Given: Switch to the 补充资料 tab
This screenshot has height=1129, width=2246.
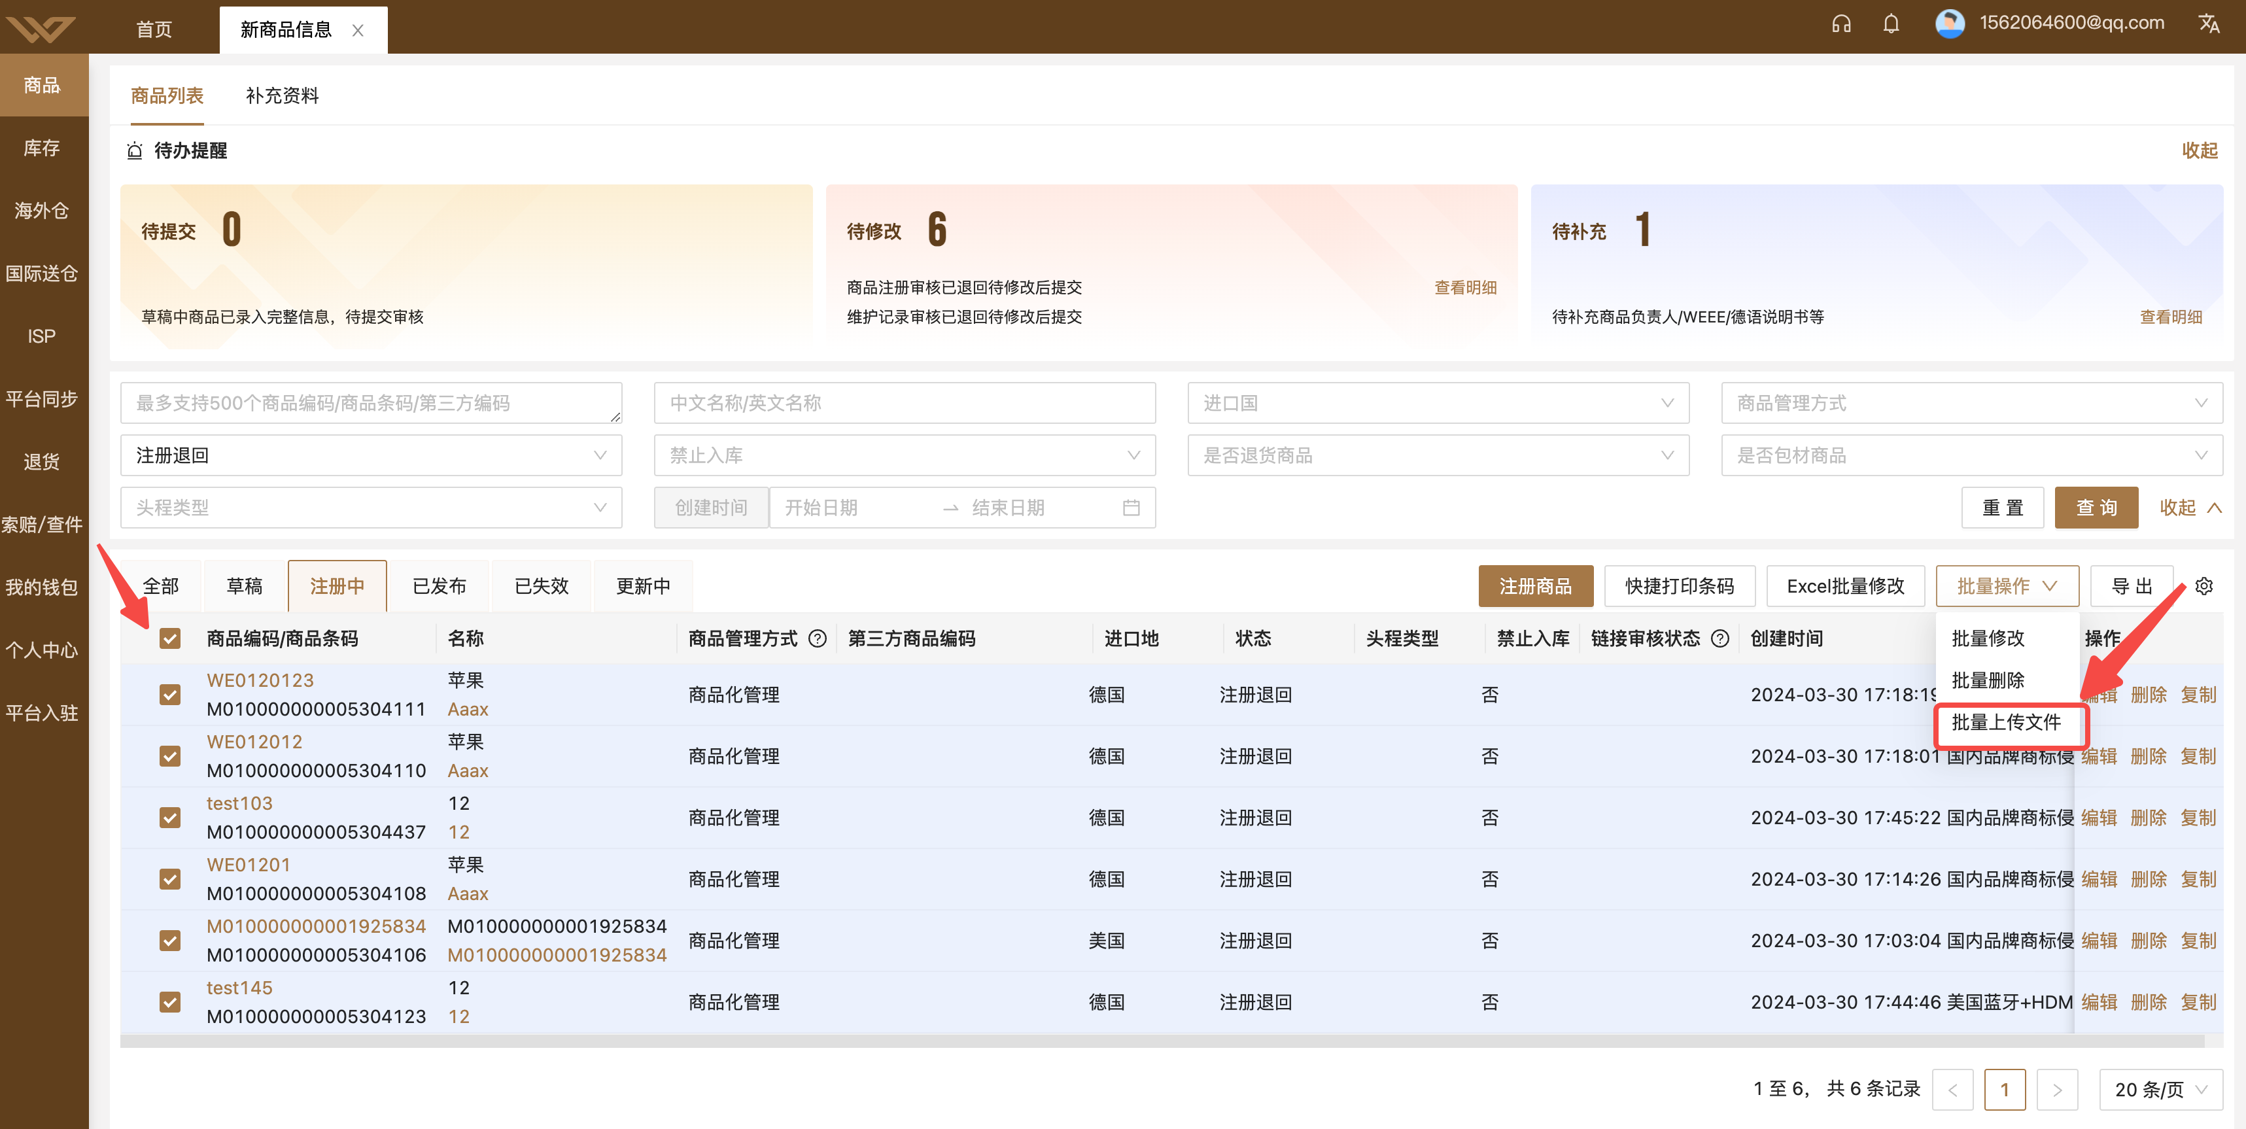Looking at the screenshot, I should point(282,96).
